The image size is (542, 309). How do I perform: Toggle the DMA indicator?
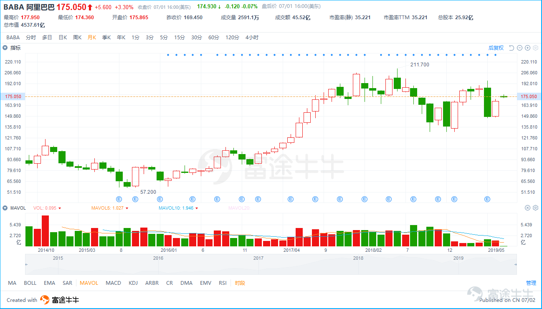point(187,283)
